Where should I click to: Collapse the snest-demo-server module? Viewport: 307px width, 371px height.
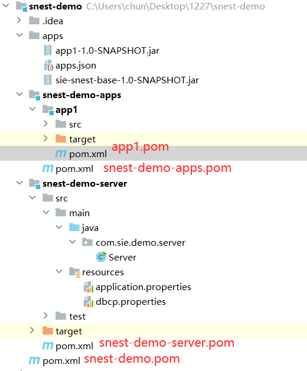click(x=19, y=183)
